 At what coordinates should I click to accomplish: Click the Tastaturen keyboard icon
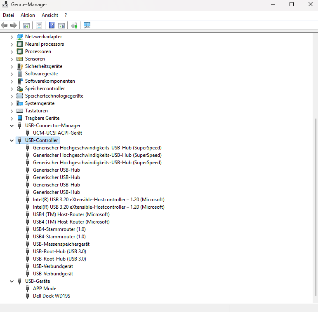click(20, 111)
